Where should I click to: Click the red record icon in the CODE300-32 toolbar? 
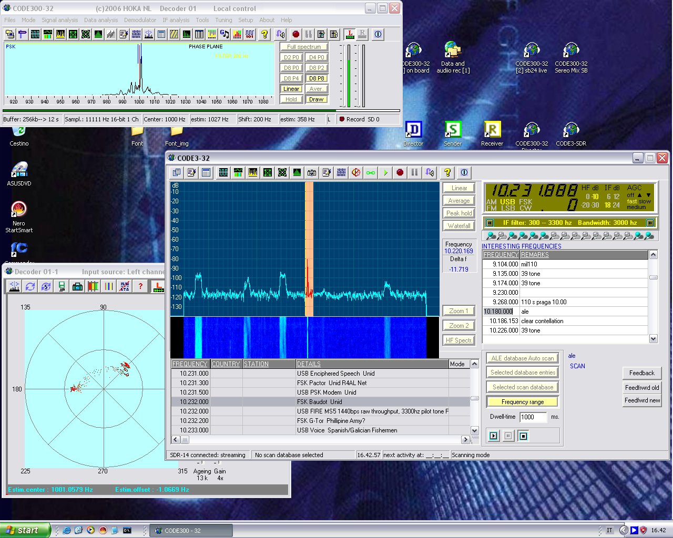click(296, 34)
